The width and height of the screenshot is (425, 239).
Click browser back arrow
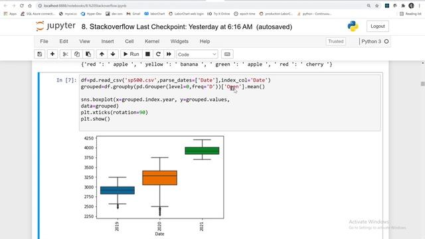[x=5, y=6]
